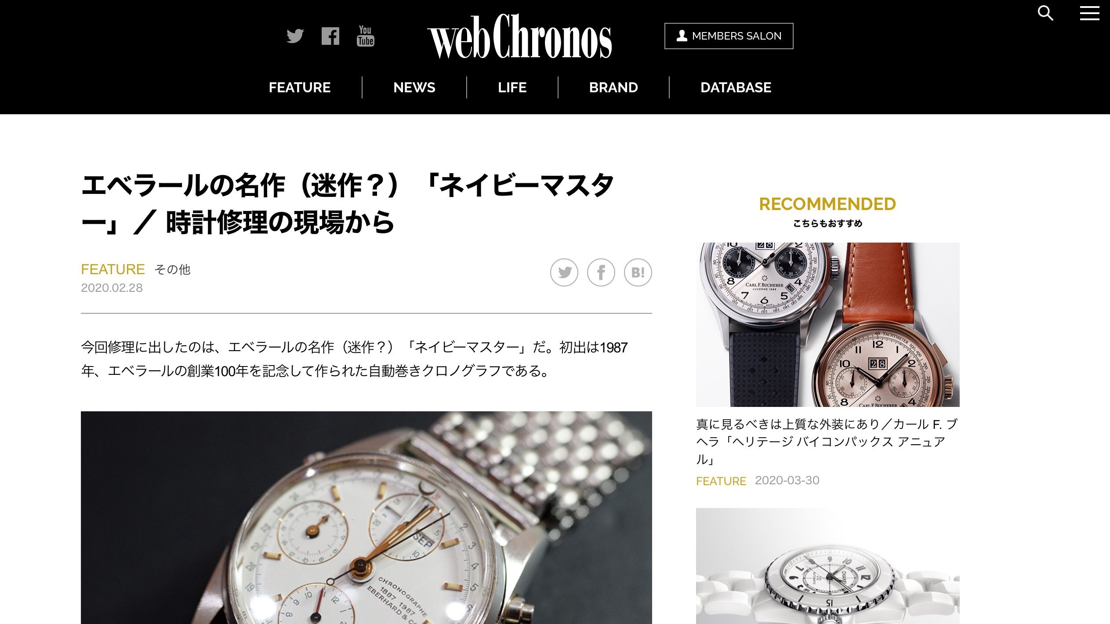Go to the DATABASE menu
The width and height of the screenshot is (1110, 624).
point(736,87)
